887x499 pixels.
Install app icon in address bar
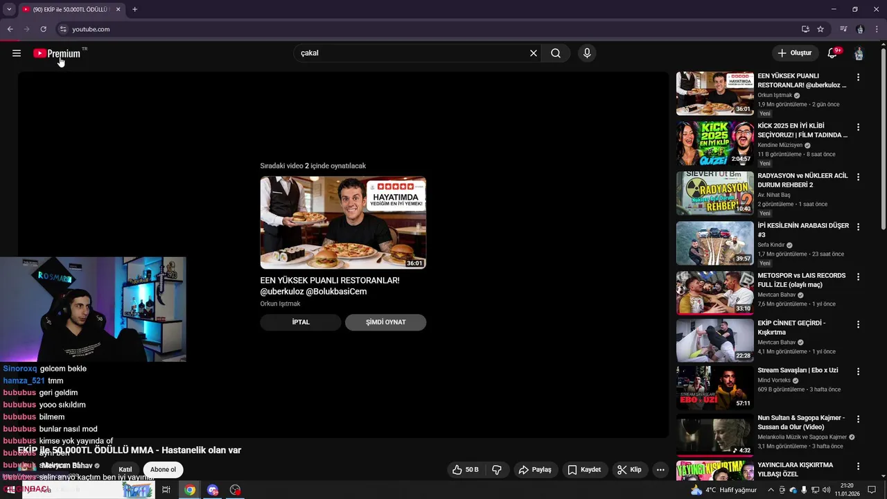805,29
